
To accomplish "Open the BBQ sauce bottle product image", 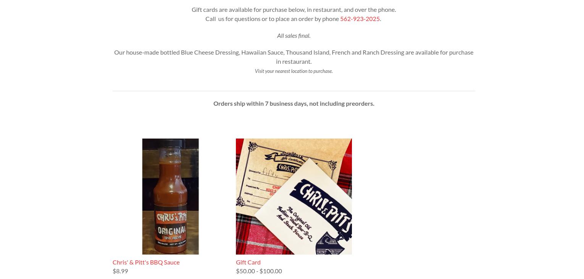I will point(170,197).
